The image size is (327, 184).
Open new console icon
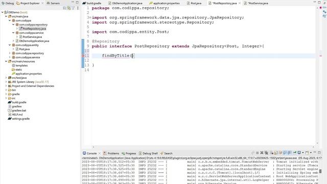pyautogui.click(x=307, y=153)
